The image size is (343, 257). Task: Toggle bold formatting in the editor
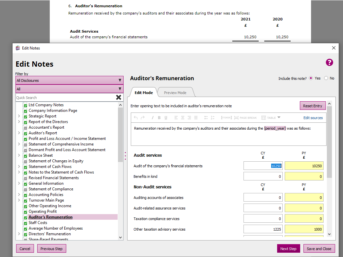point(159,118)
